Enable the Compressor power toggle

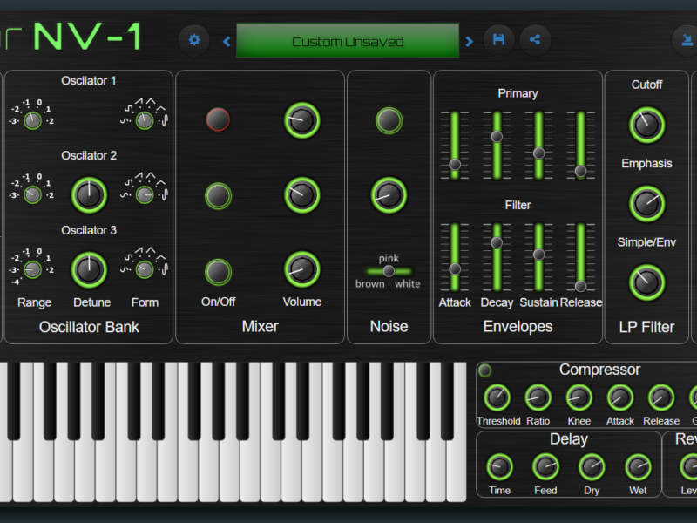(x=485, y=370)
